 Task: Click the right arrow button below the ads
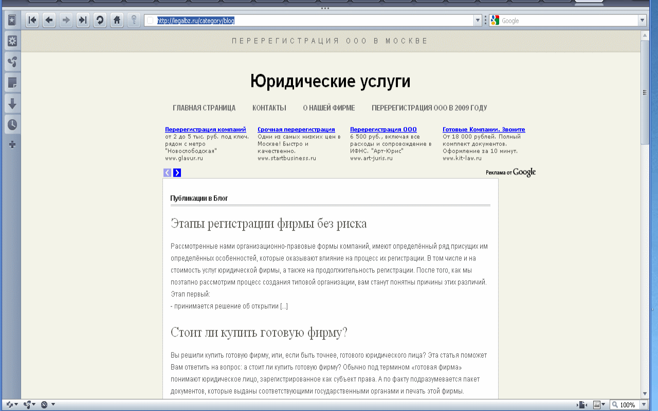(x=177, y=173)
